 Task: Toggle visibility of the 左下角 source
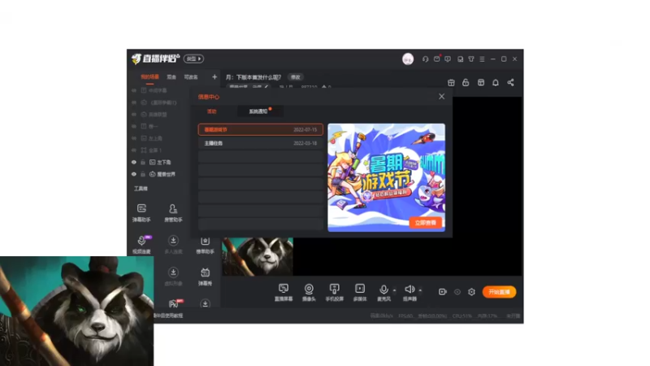tap(134, 162)
